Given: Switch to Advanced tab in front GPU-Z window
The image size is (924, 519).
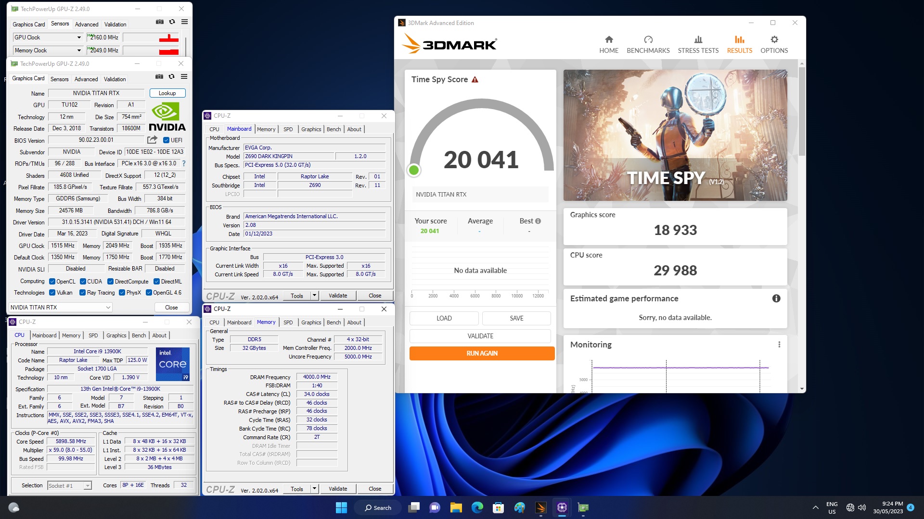Looking at the screenshot, I should 86,79.
